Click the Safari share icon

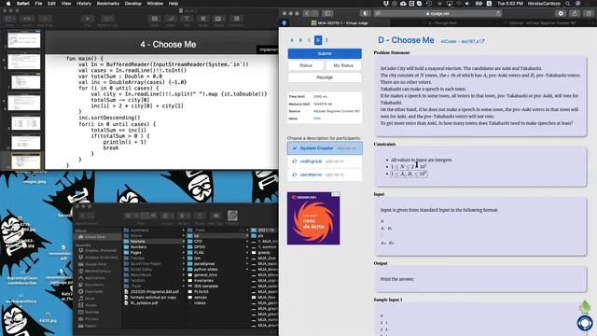pyautogui.click(x=575, y=13)
